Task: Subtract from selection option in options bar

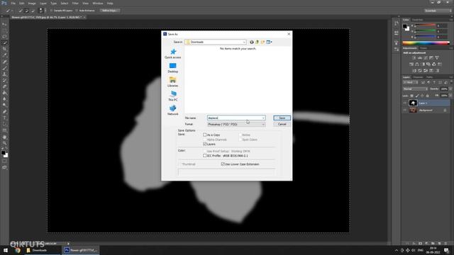Action: coord(33,11)
